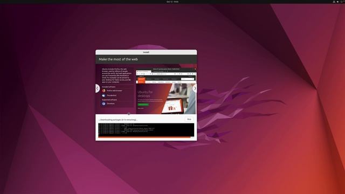This screenshot has height=194, width=345.
Task: Click inside the installer terminal log output
Action: [146, 130]
